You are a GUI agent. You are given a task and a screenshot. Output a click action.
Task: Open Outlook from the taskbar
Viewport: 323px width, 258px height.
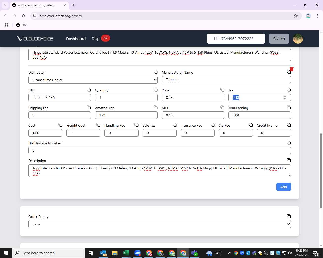pyautogui.click(x=103, y=253)
